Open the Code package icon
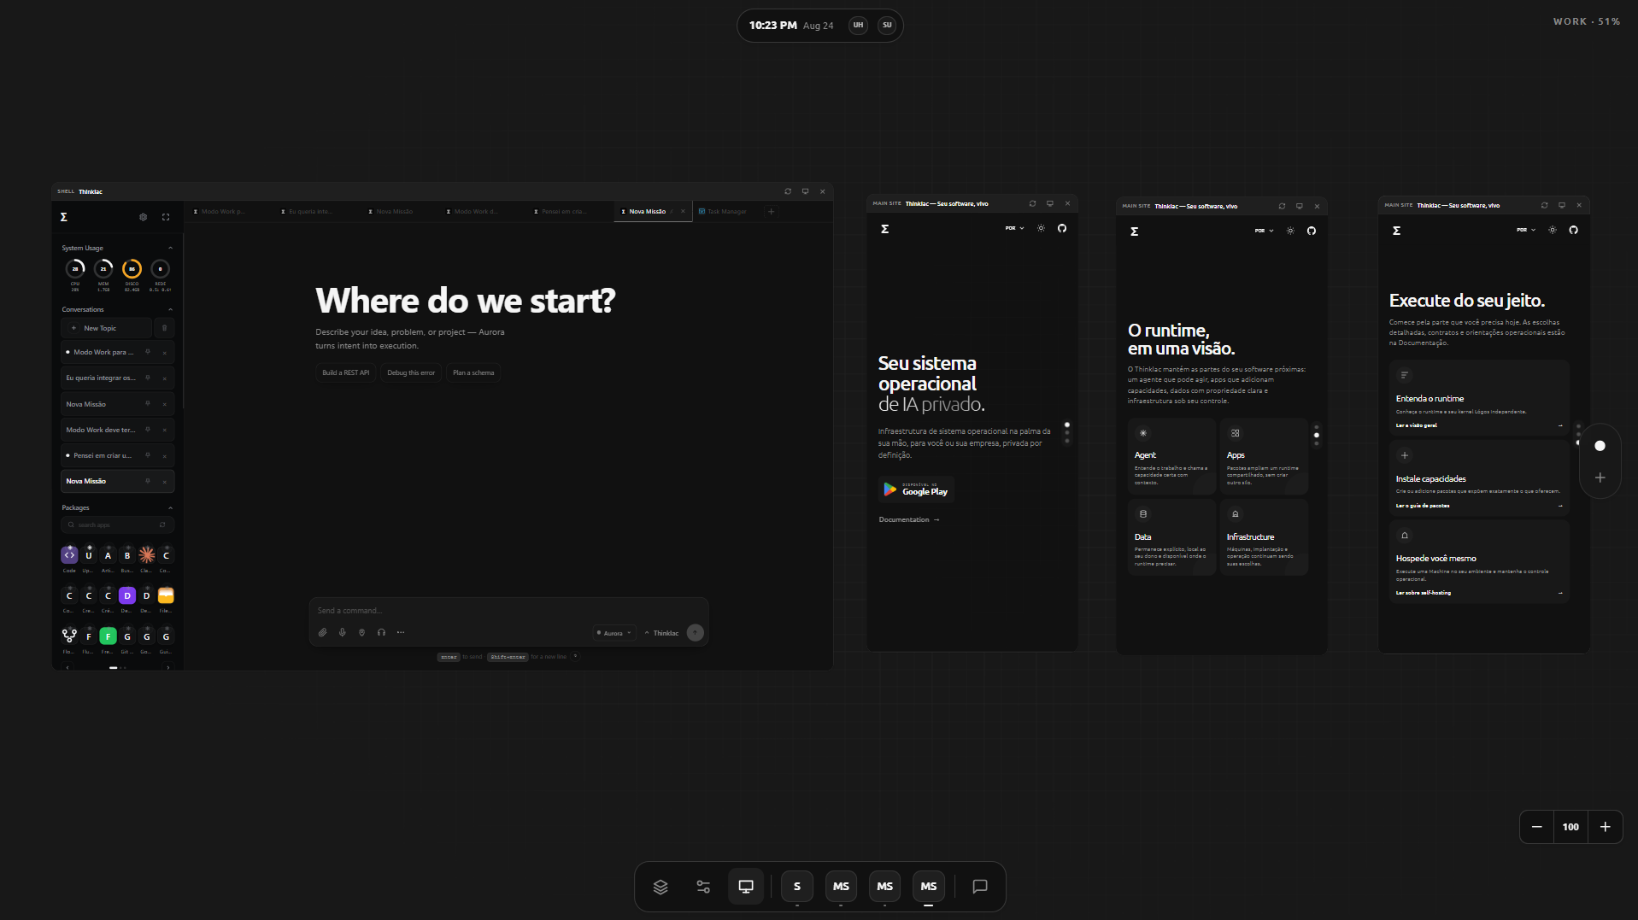Image resolution: width=1638 pixels, height=920 pixels. [x=69, y=555]
